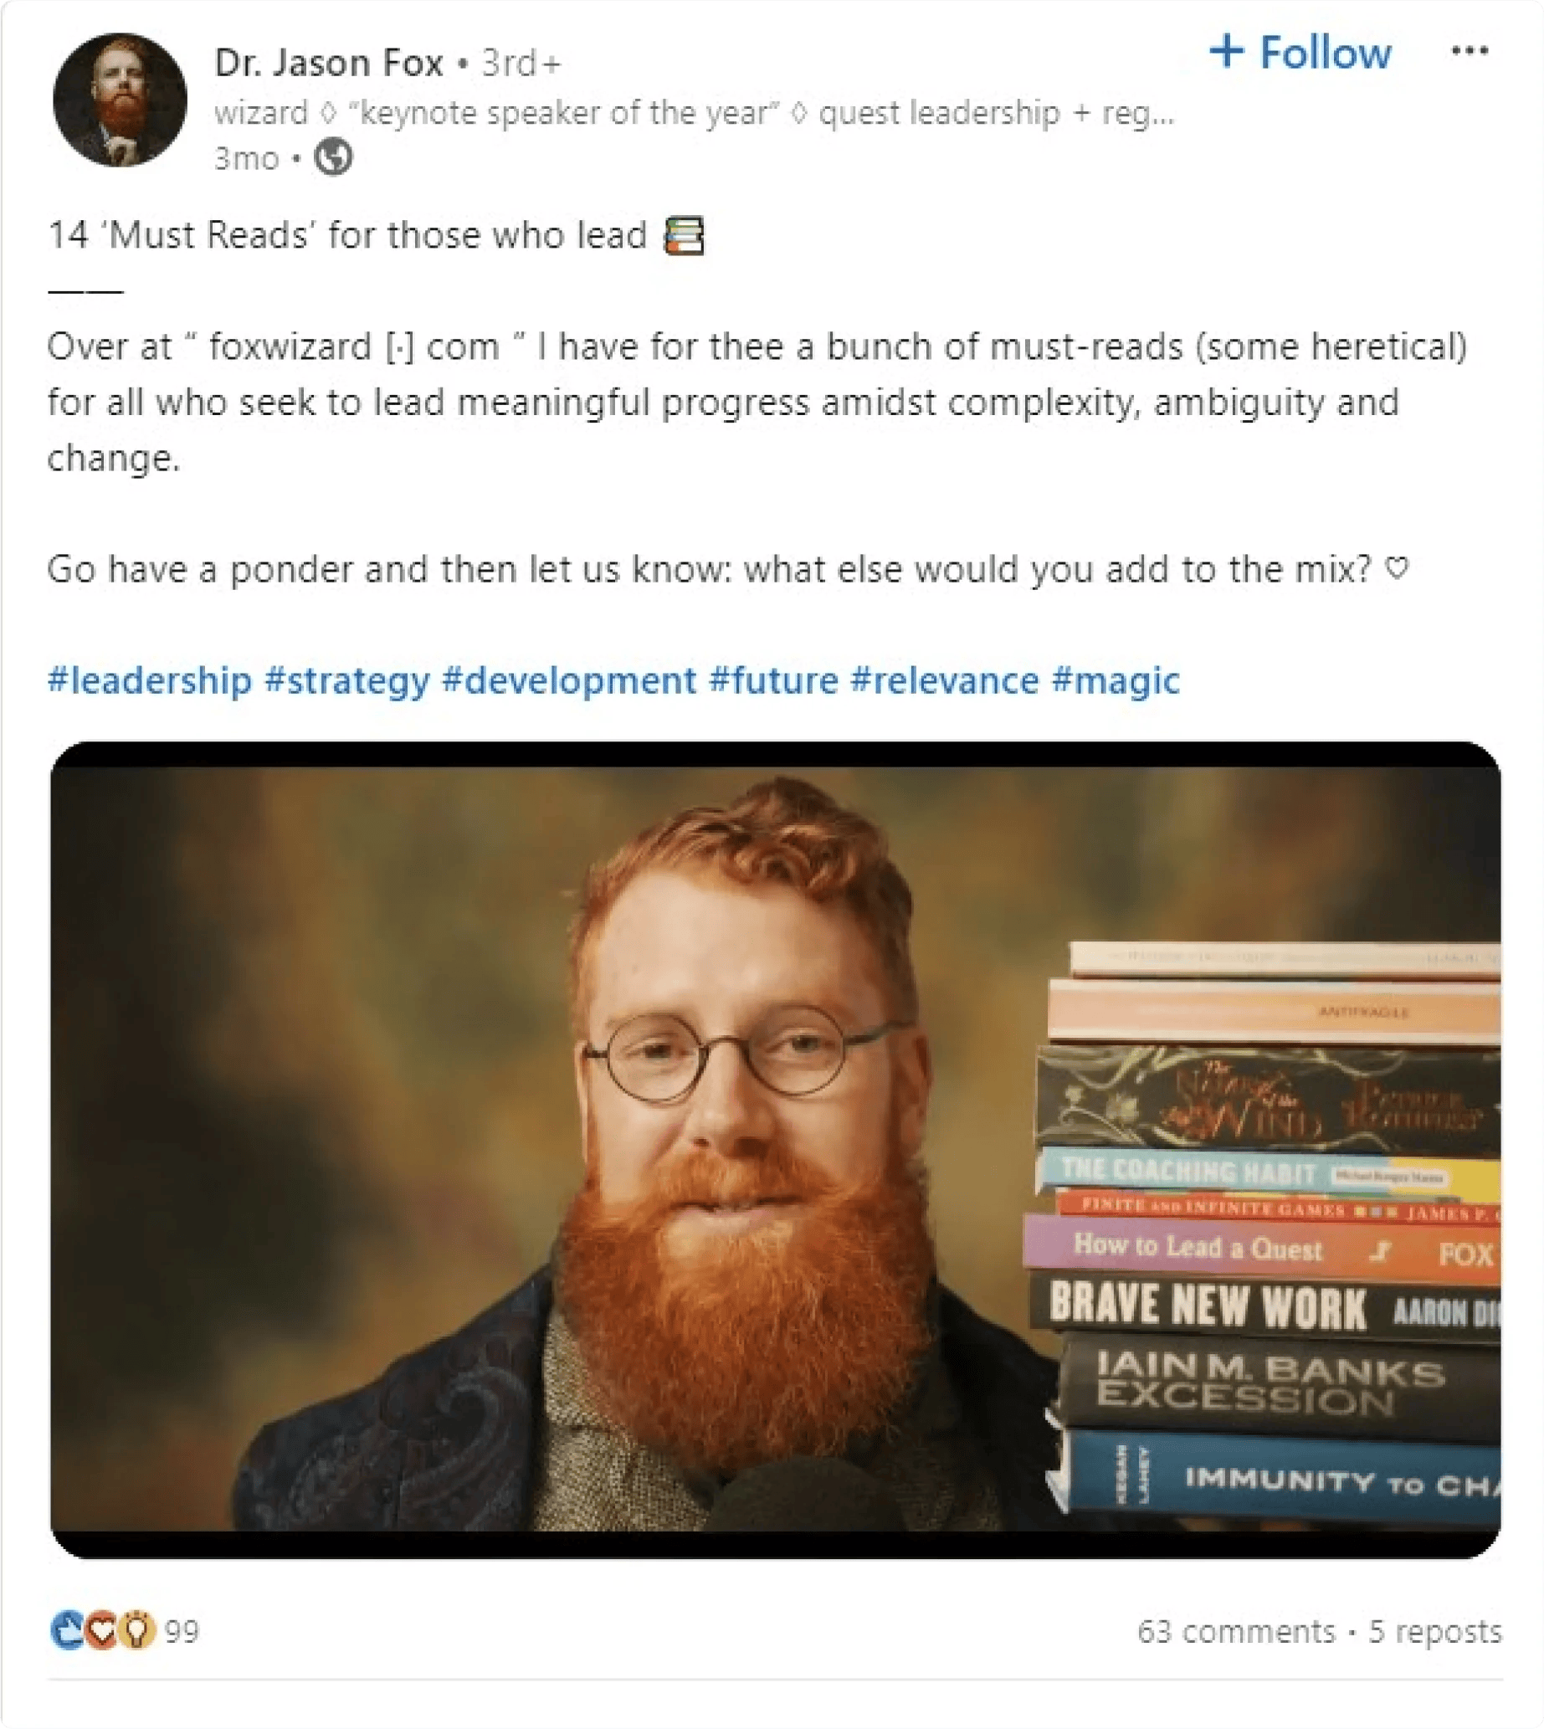Open the #development hashtag
Viewport: 1544px width, 1729px height.
pyautogui.click(x=569, y=681)
